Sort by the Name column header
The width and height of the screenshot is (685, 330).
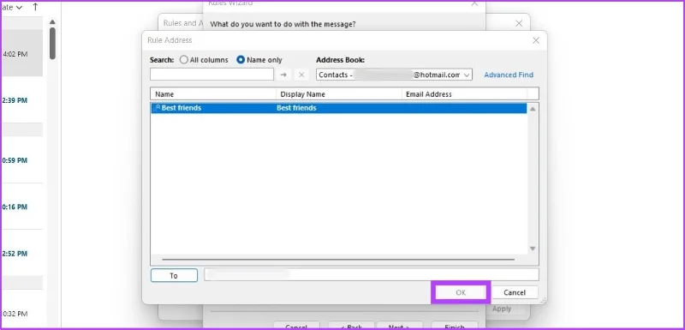click(x=213, y=94)
